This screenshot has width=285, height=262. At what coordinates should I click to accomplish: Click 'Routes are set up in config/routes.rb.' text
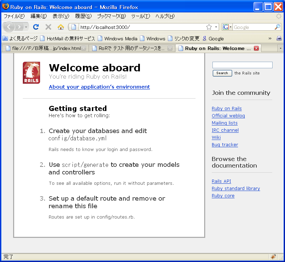[92, 217]
